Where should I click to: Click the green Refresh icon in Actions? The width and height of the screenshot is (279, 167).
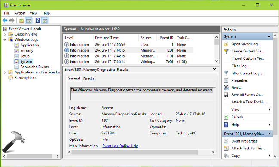coord(226,117)
